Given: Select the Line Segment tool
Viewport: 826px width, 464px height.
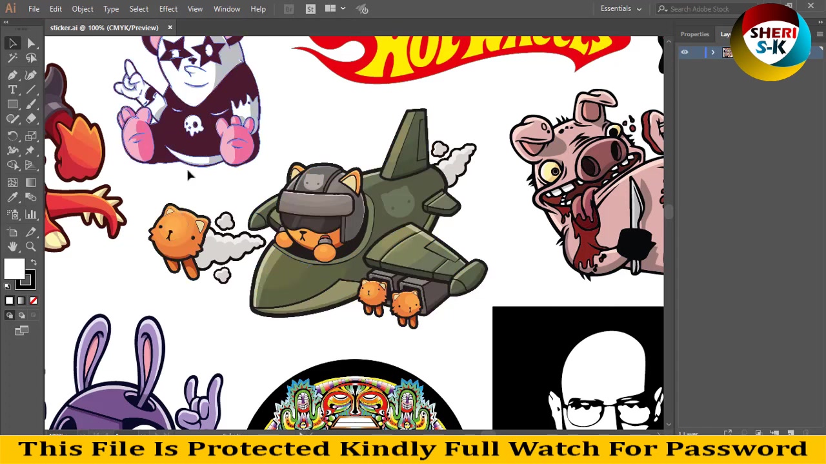Looking at the screenshot, I should 31,90.
